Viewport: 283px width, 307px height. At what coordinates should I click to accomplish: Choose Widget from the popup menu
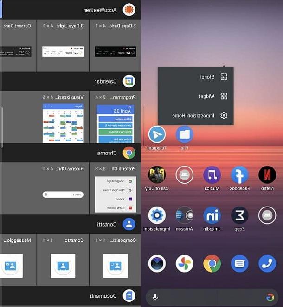(x=195, y=96)
